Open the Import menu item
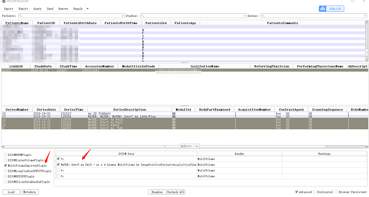369x197 pixels. pyautogui.click(x=9, y=9)
